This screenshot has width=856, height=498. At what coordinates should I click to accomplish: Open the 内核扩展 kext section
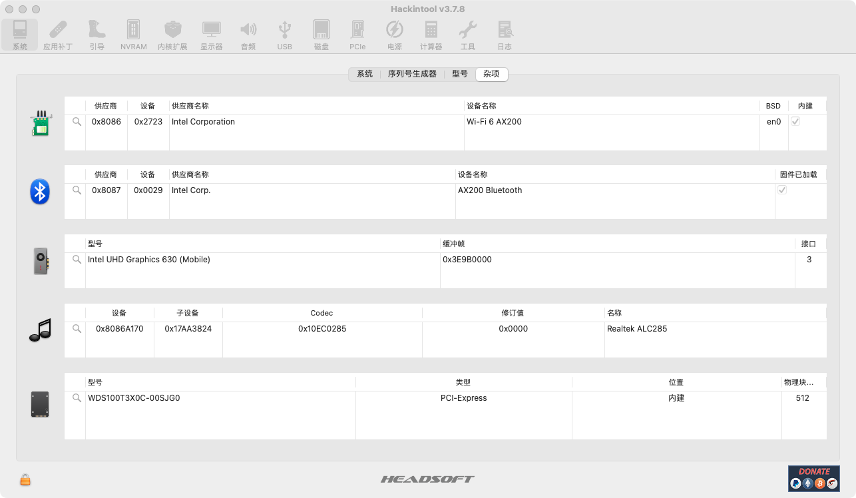172,35
